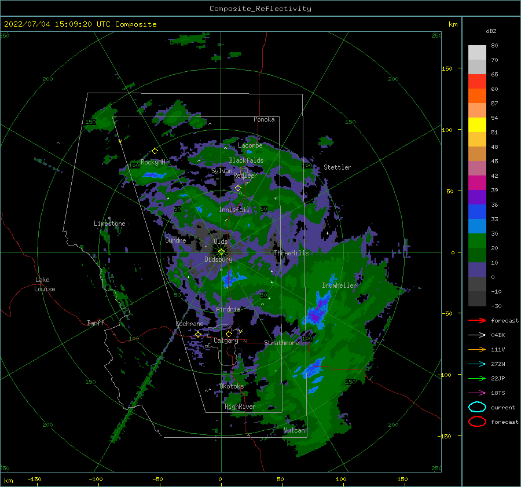Click the white 04DK arrow icon
Screen dimensions: 521x487
point(477,335)
